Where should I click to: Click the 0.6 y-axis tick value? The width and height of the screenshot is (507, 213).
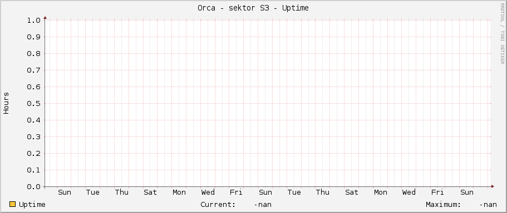click(33, 87)
